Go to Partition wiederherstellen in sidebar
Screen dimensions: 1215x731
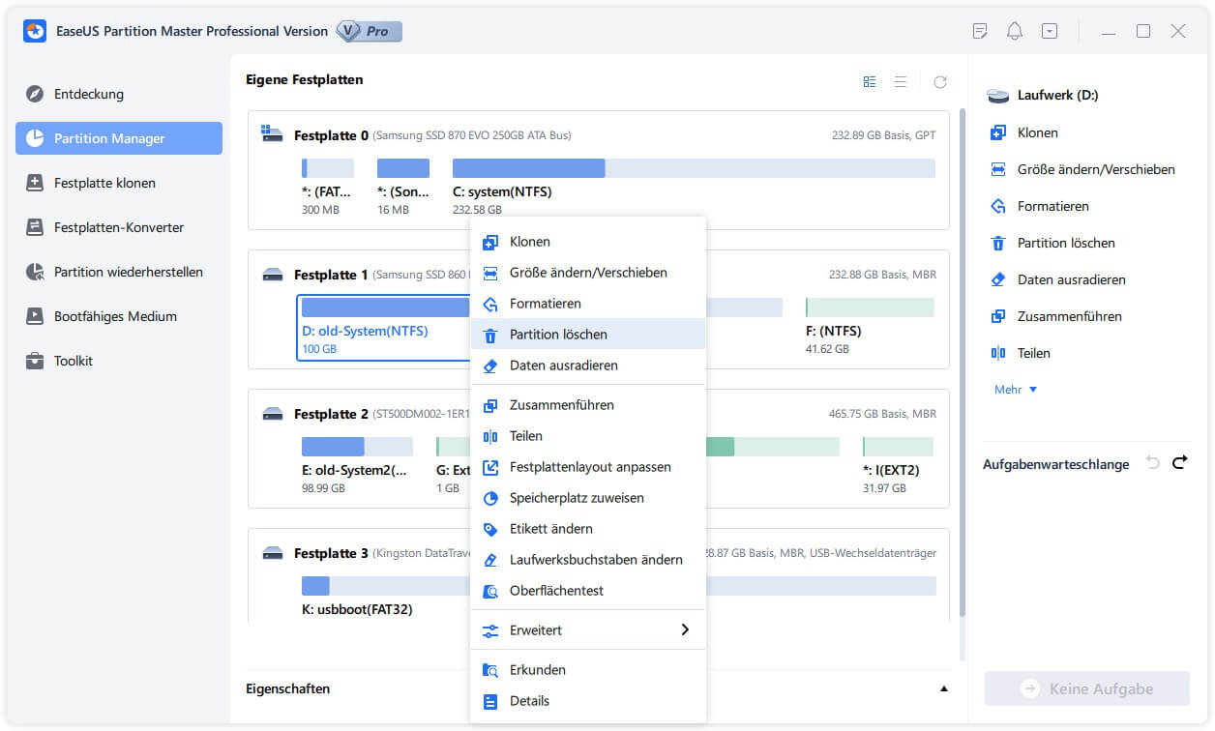tap(119, 272)
